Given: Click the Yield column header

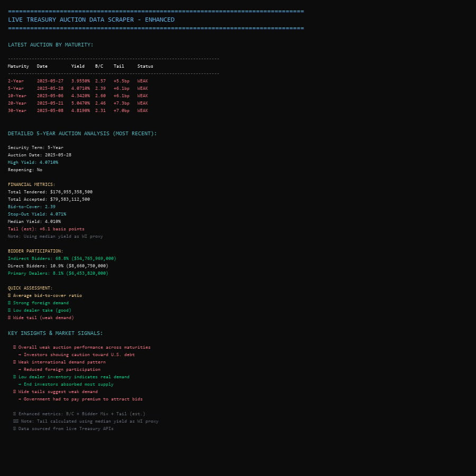Looking at the screenshot, I should 78,66.
